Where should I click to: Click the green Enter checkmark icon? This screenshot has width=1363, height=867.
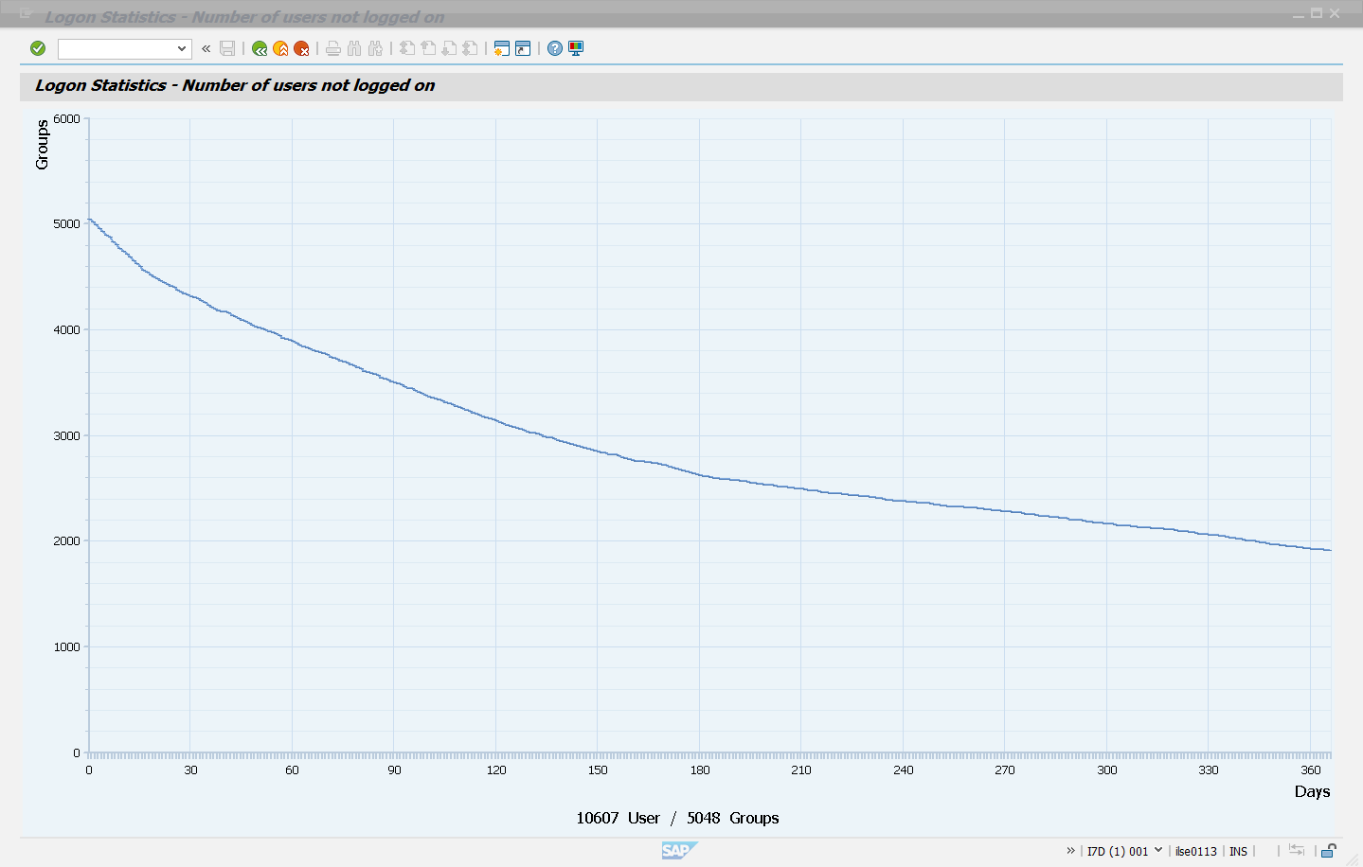(38, 48)
